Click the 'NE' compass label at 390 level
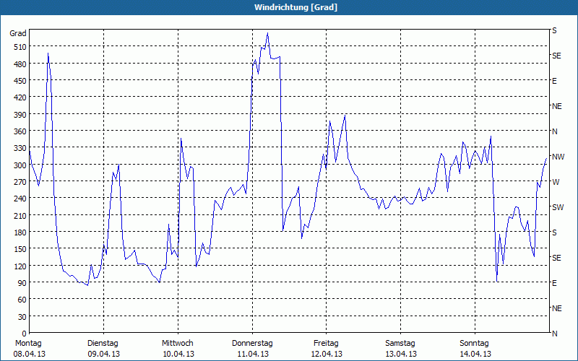The height and width of the screenshot is (361, 578). [557, 106]
